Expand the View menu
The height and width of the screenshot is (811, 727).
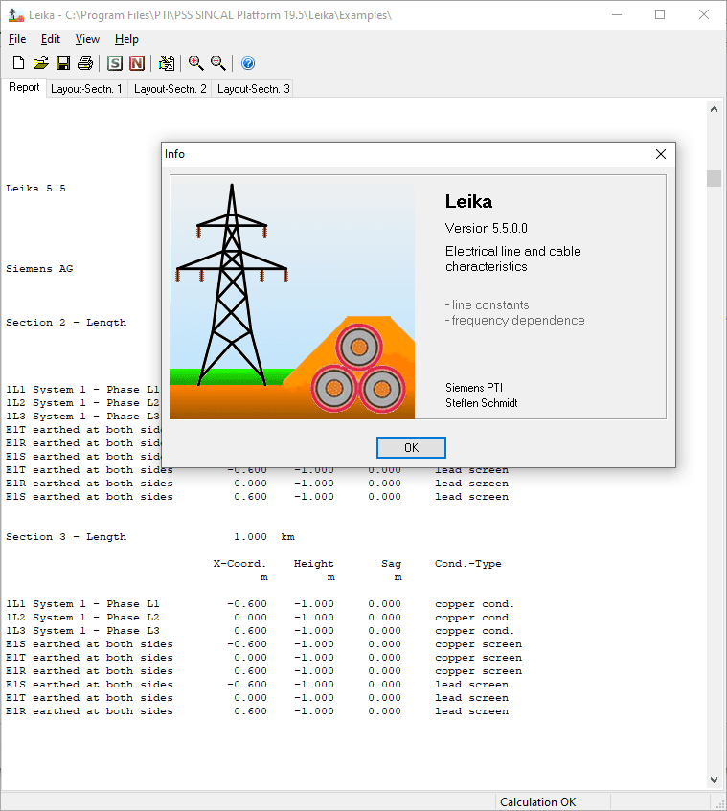pos(87,39)
